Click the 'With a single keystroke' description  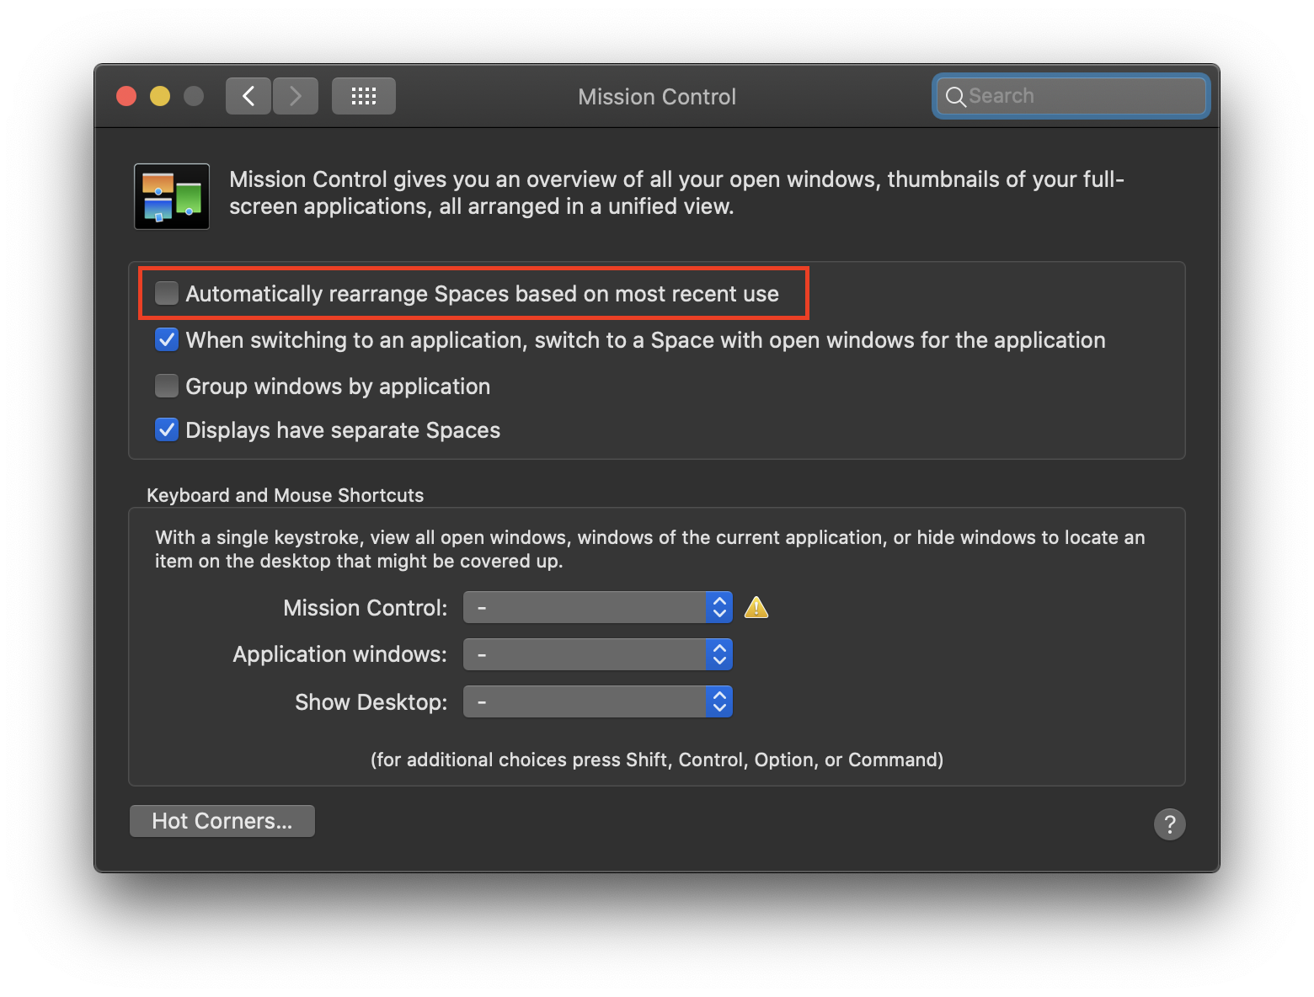[x=649, y=549]
